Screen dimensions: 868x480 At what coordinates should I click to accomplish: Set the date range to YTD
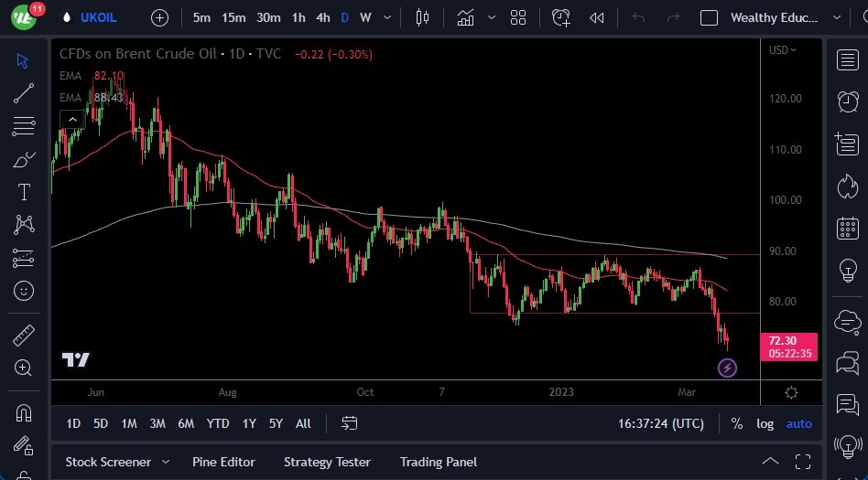click(x=218, y=423)
